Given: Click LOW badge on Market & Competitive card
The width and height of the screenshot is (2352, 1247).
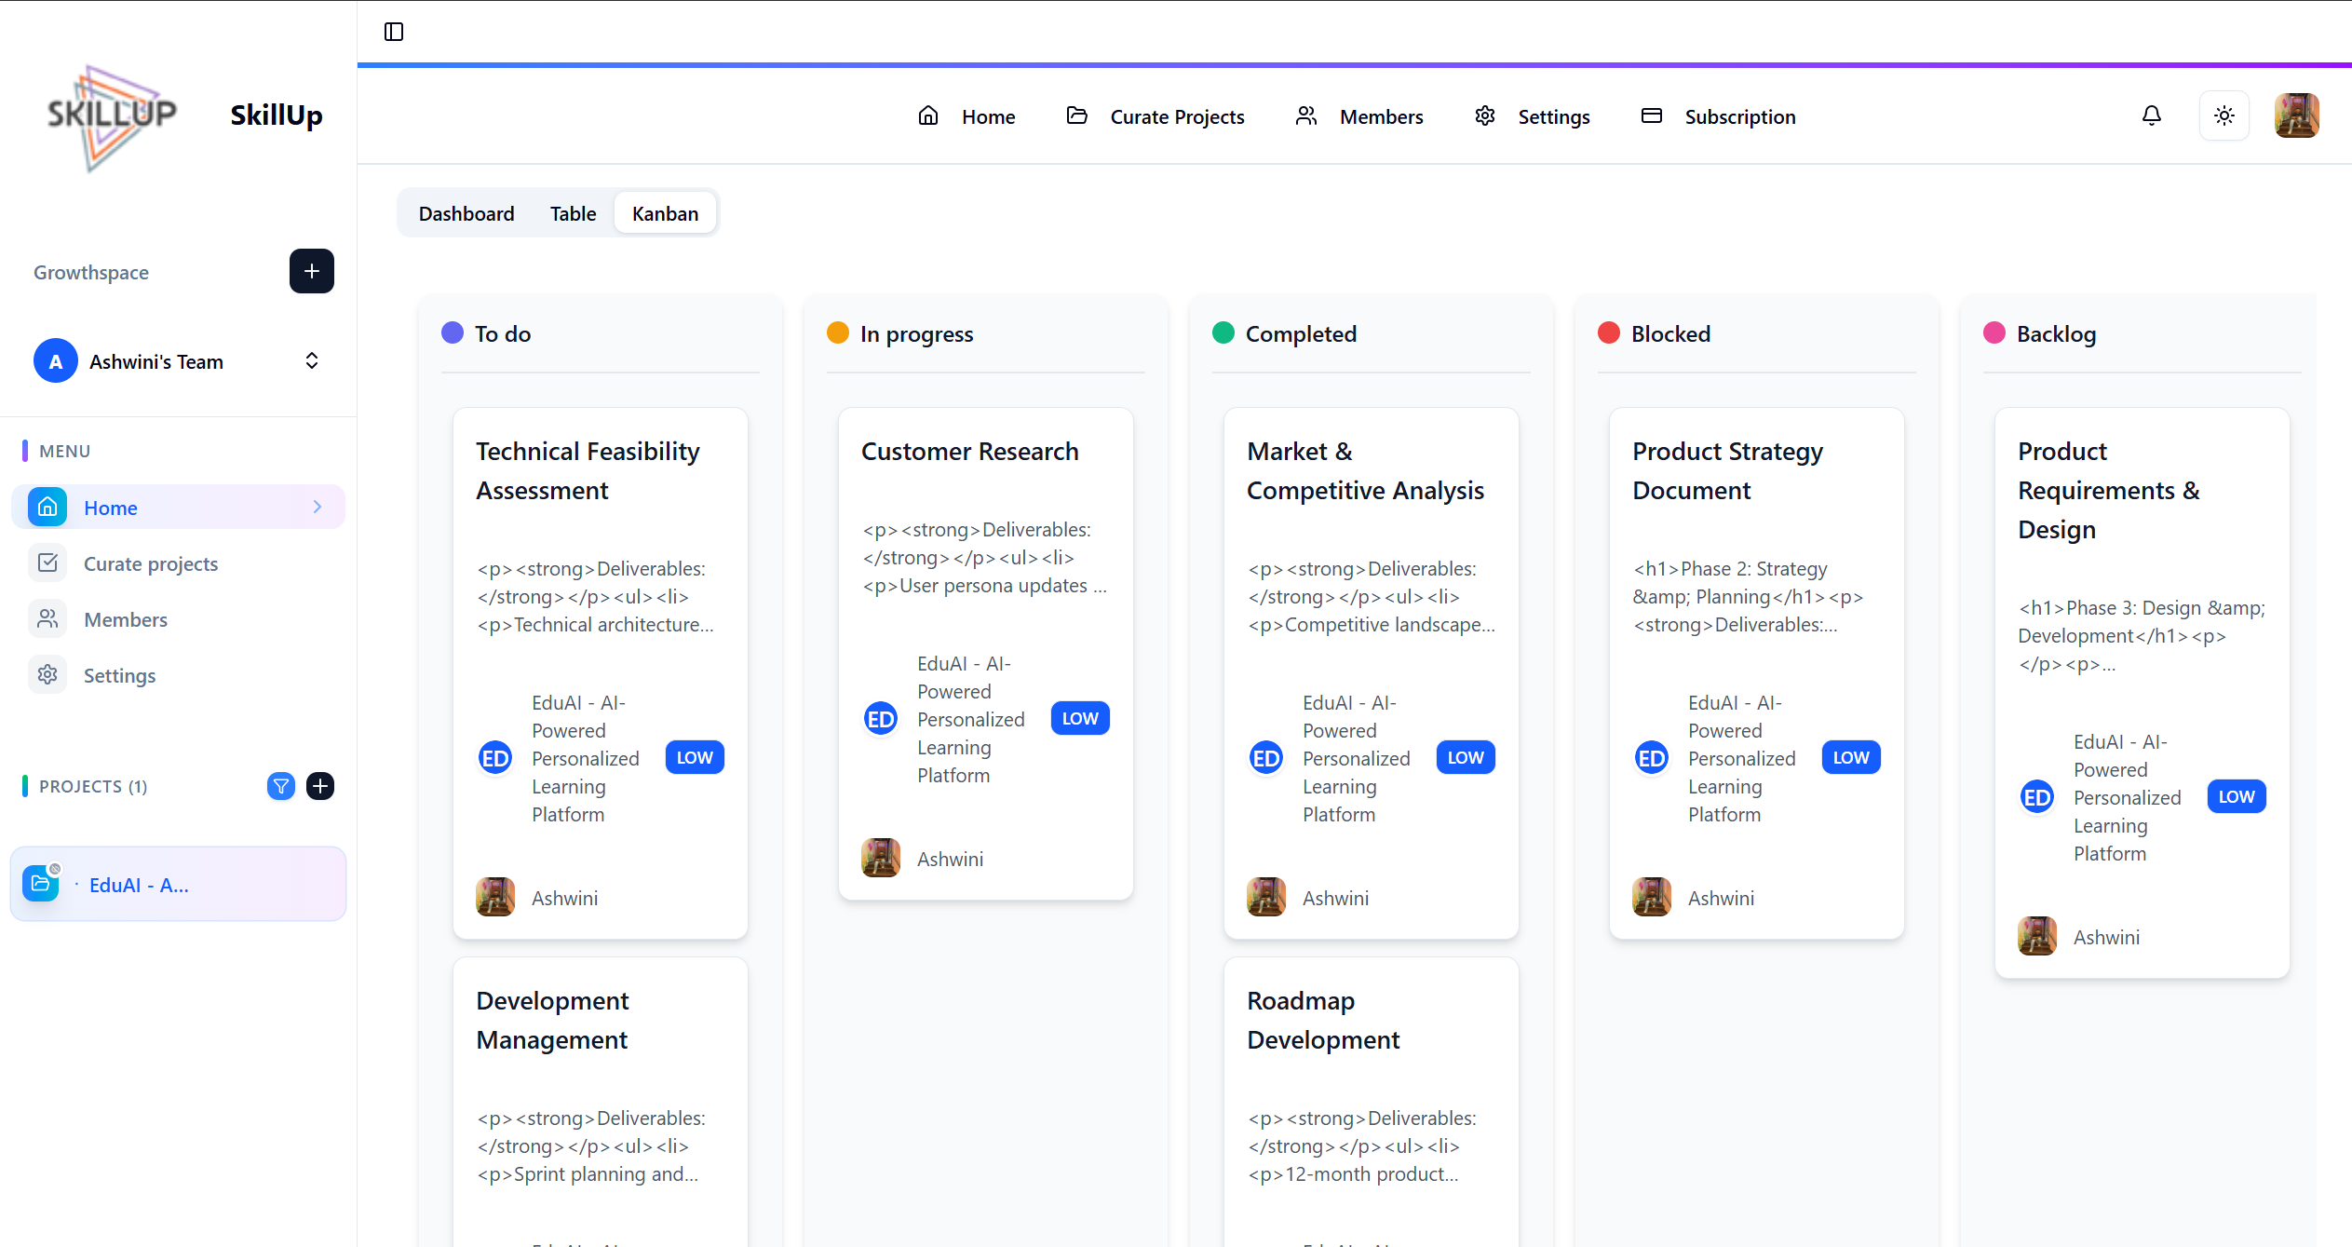Looking at the screenshot, I should pos(1466,757).
